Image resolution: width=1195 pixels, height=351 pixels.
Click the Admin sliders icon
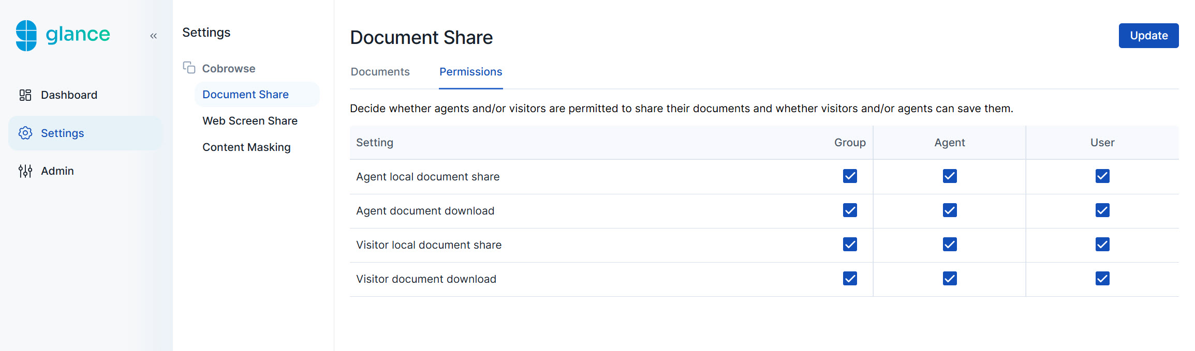pos(25,171)
